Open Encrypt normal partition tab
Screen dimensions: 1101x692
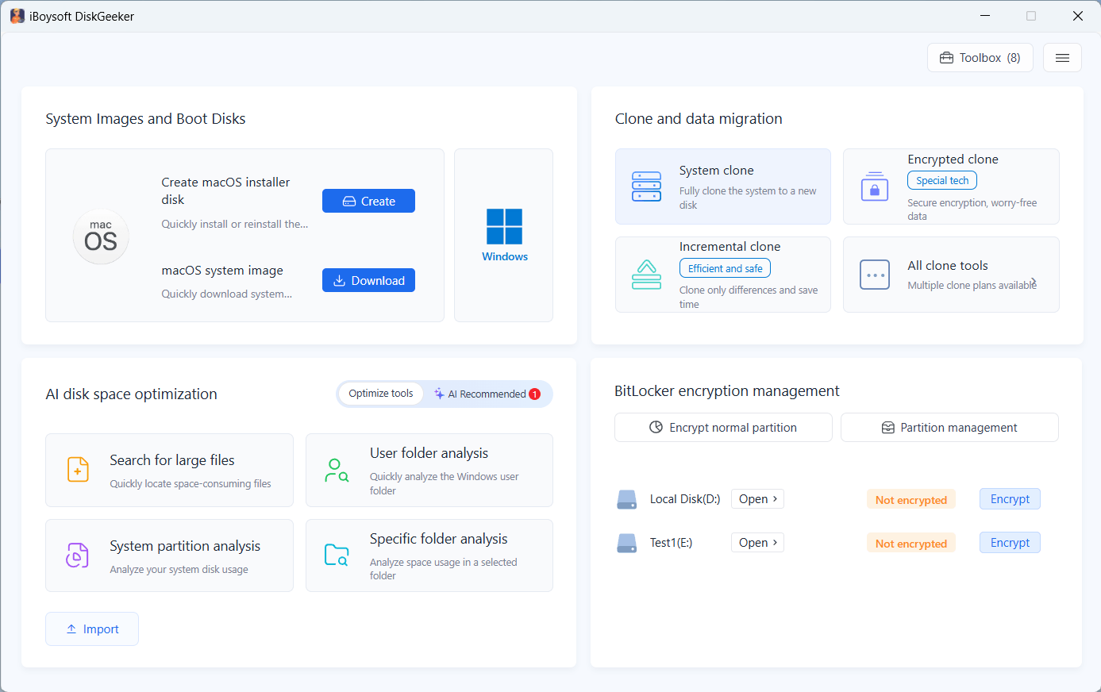[723, 428]
